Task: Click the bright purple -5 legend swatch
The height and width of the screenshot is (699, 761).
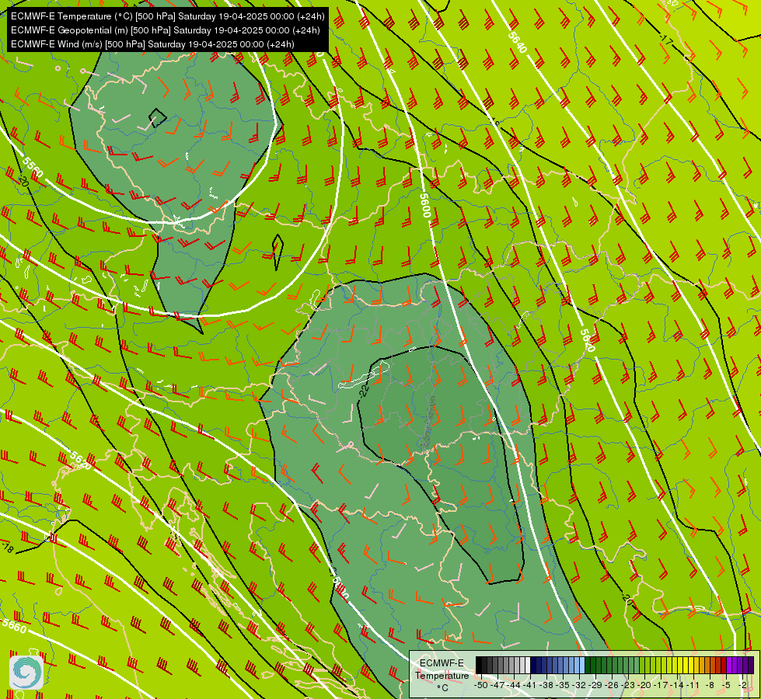Action: click(729, 665)
